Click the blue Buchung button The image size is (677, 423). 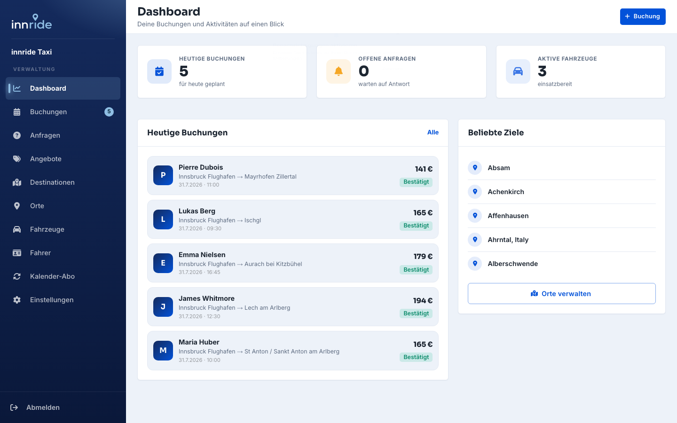(x=643, y=16)
